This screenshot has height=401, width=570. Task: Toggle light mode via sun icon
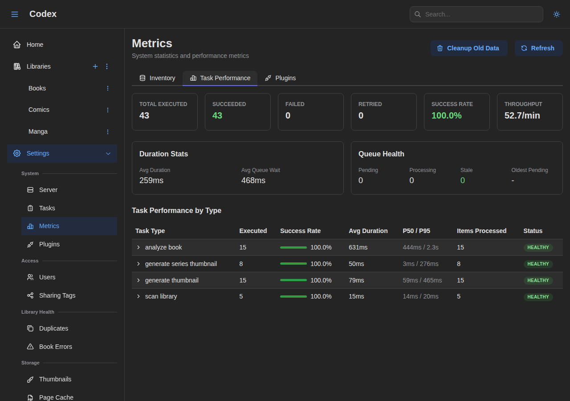[x=556, y=14]
